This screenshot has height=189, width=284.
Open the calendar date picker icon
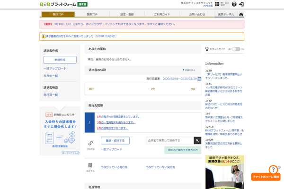click(x=199, y=79)
